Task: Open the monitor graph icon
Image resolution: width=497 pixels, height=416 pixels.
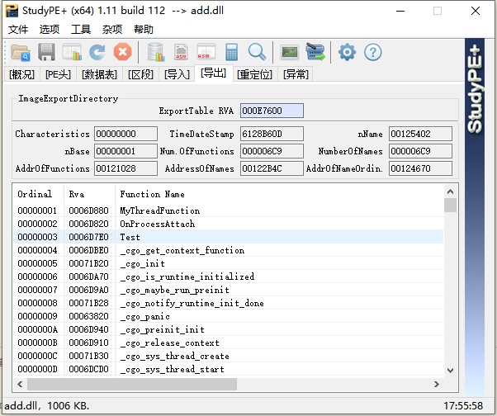Action: (x=290, y=52)
